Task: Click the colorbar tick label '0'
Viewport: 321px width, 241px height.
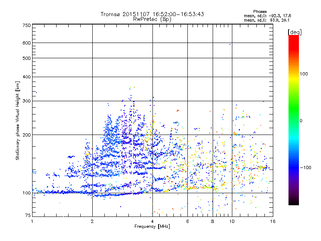Action: coord(301,121)
